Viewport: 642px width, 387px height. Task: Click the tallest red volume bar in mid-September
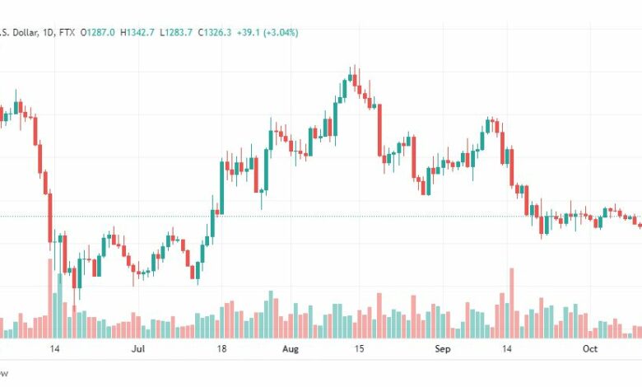pyautogui.click(x=511, y=303)
